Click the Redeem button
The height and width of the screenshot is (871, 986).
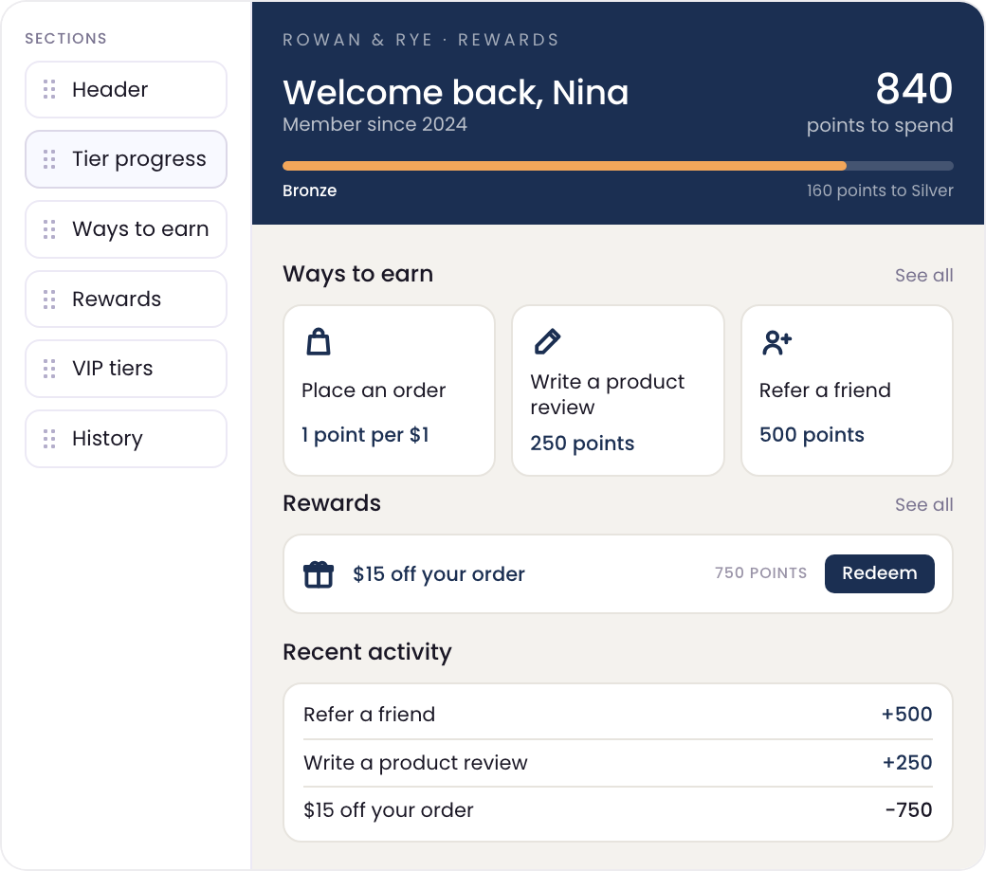tap(879, 573)
